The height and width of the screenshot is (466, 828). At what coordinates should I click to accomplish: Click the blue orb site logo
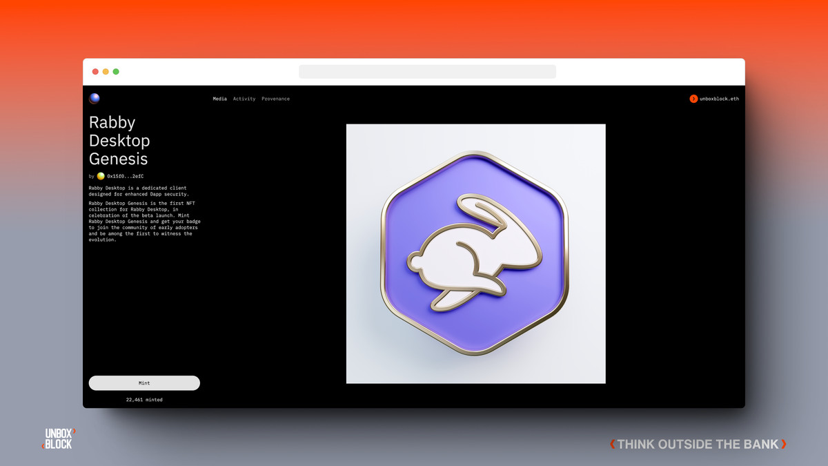click(x=95, y=98)
